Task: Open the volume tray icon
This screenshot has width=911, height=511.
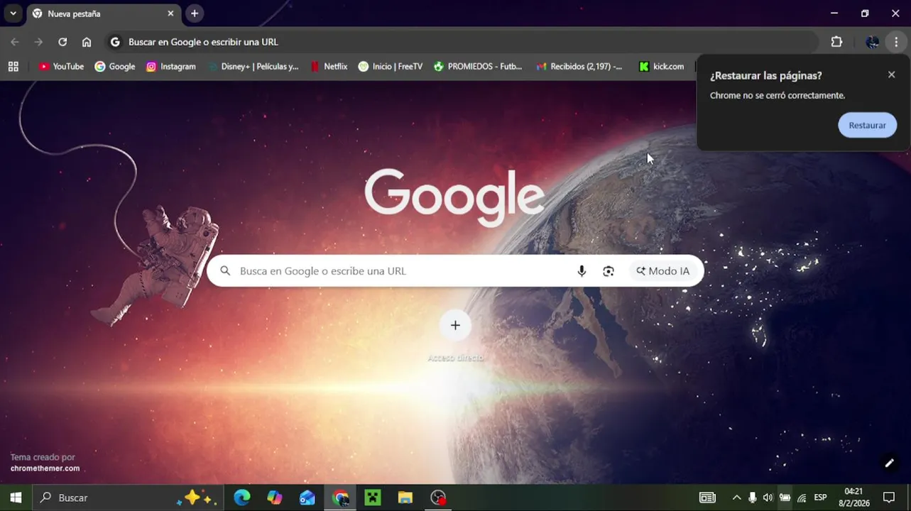Action: [x=768, y=498]
